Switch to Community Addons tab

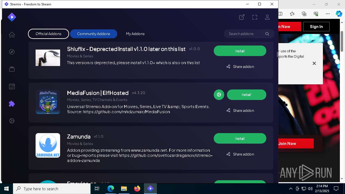click(94, 34)
